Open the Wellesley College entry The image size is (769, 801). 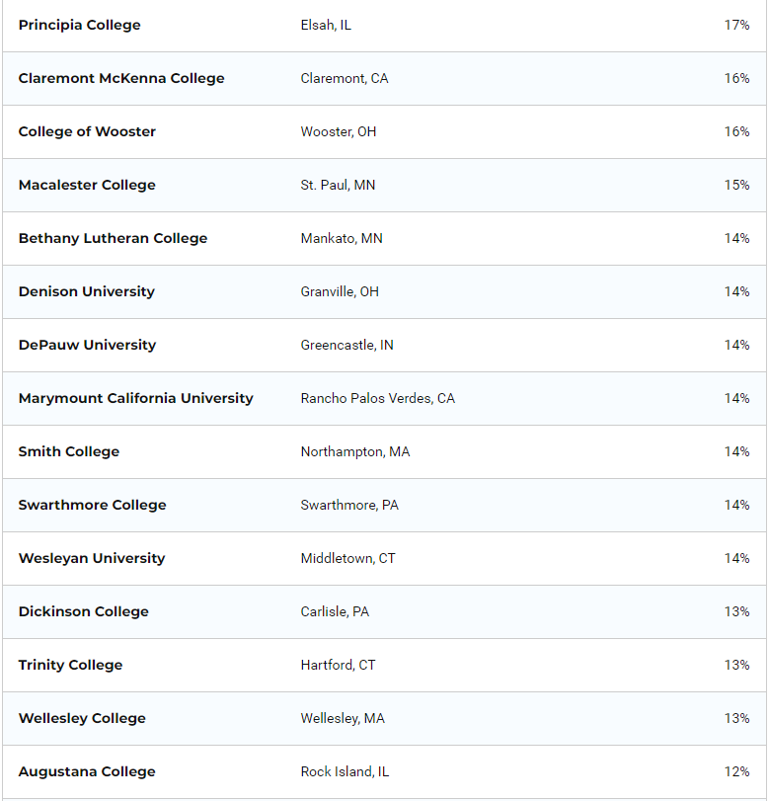[82, 718]
